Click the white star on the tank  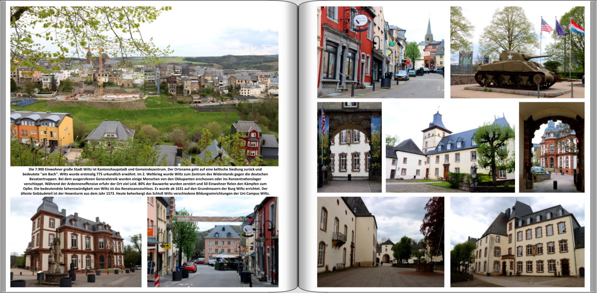pyautogui.click(x=510, y=57)
